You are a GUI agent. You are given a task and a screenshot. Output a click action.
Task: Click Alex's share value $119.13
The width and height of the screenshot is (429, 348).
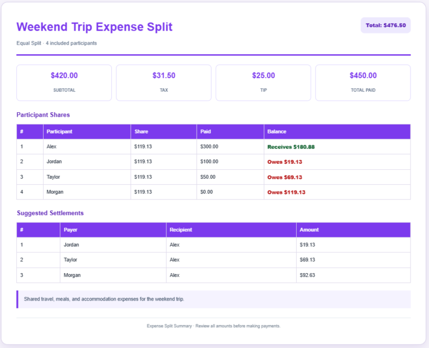pyautogui.click(x=143, y=147)
